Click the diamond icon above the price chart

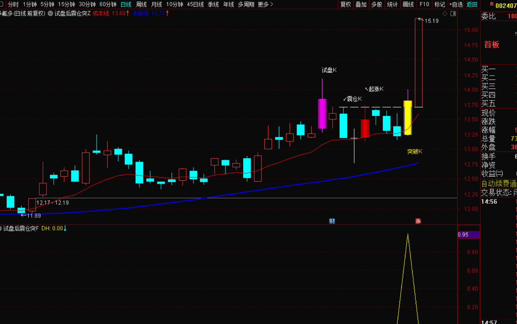[x=445, y=14]
